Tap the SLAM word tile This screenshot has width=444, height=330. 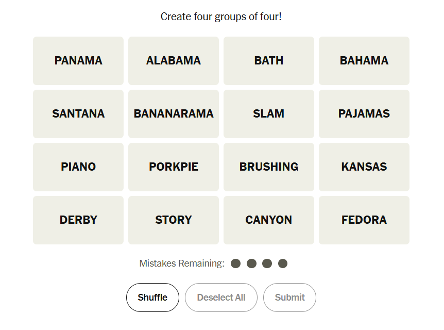click(269, 114)
